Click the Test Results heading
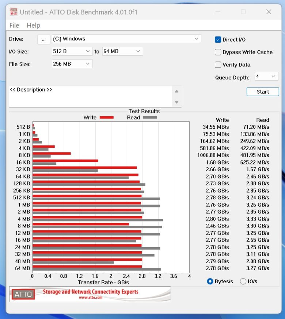This screenshot has width=285, height=319. [144, 111]
